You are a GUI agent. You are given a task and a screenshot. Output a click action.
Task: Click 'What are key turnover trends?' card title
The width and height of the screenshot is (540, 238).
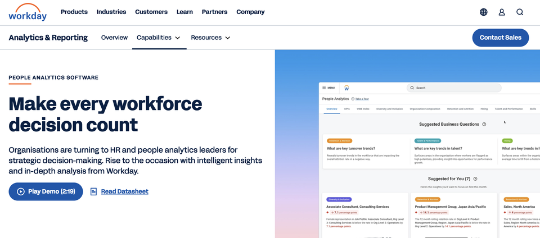click(351, 149)
